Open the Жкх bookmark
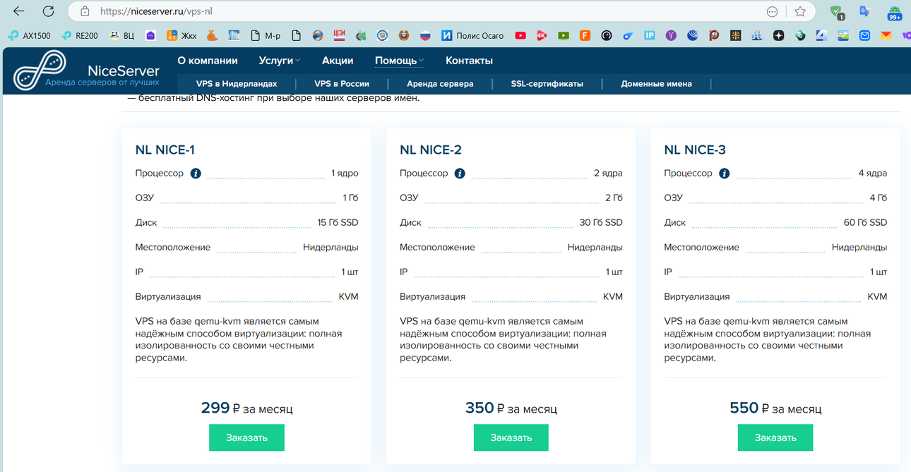 [181, 35]
